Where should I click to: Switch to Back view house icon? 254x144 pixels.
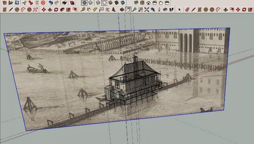tap(161, 3)
